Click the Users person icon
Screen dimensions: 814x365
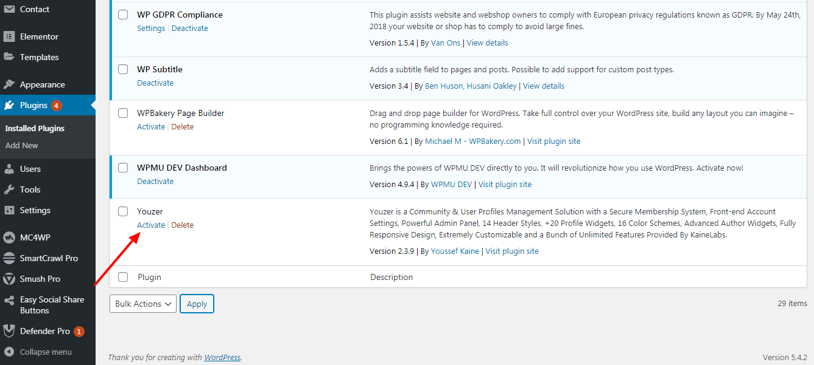[9, 169]
